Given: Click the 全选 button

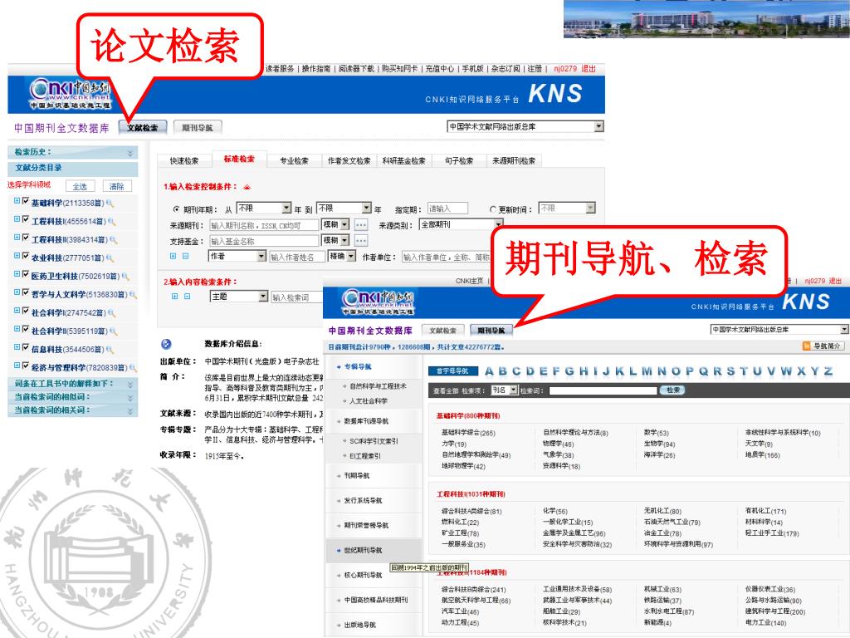Looking at the screenshot, I should click(x=81, y=187).
